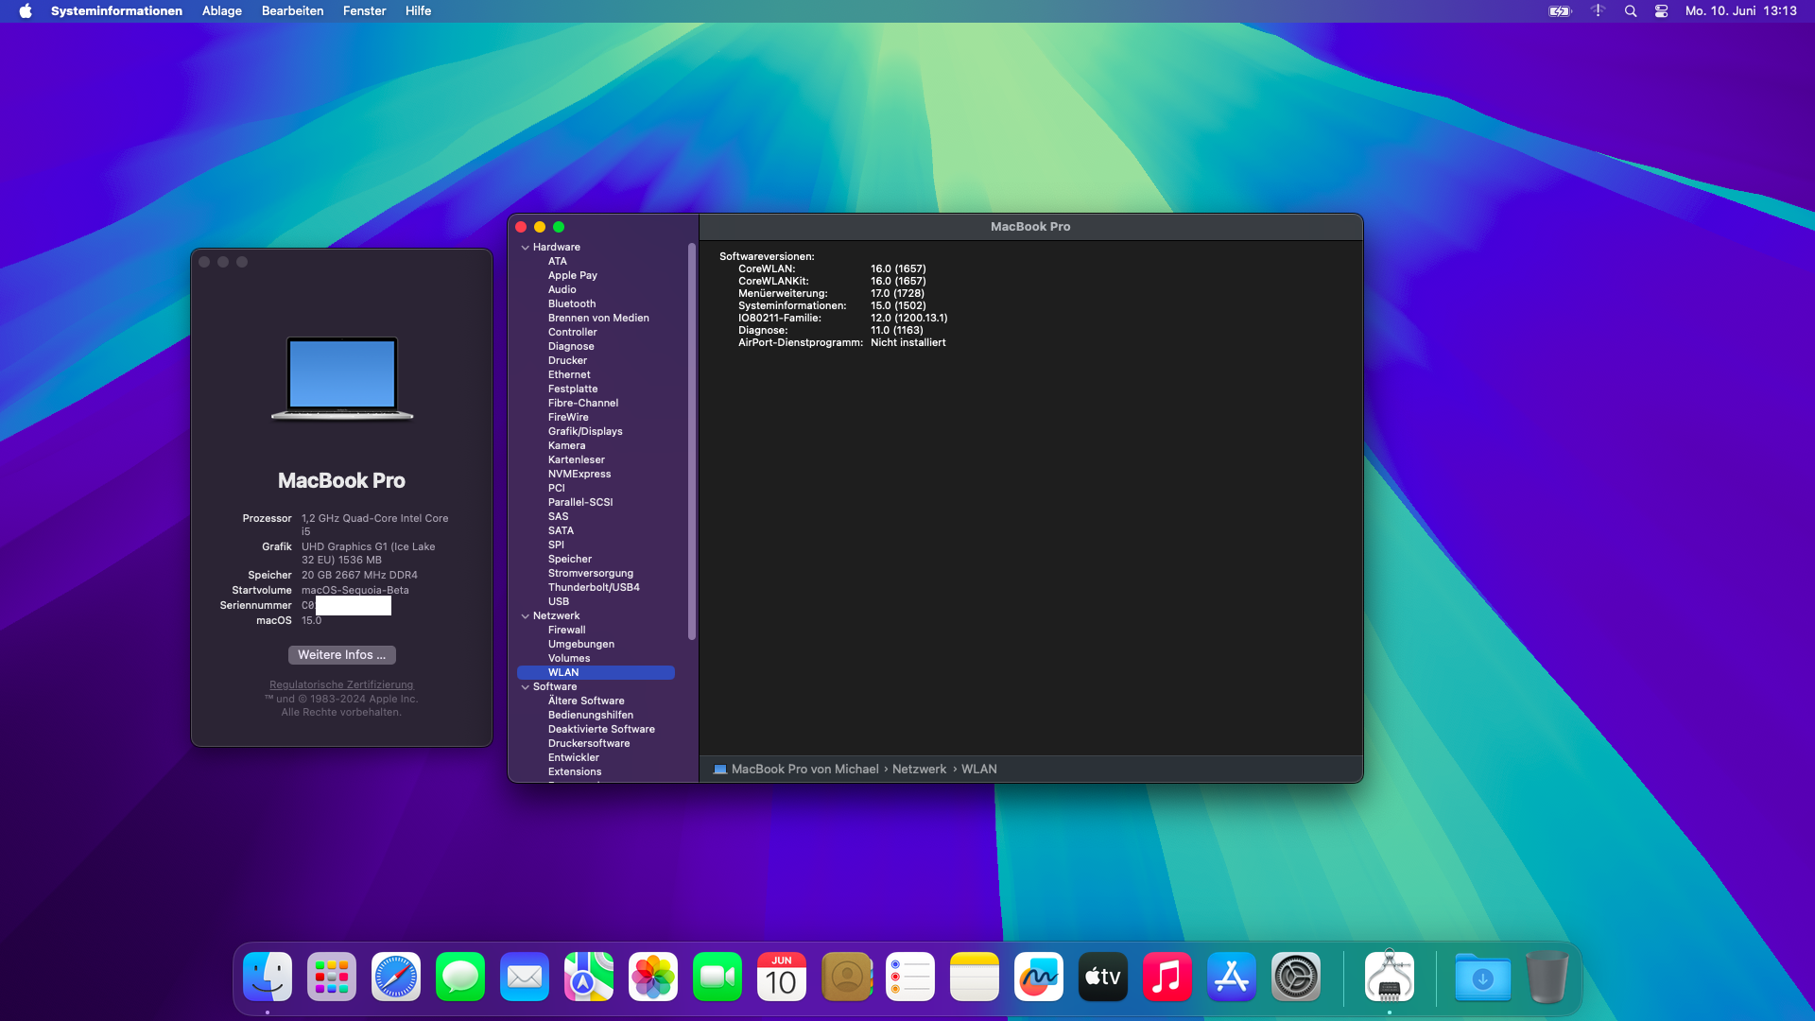Open Finder from the dock
Viewport: 1815px width, 1021px height.
pyautogui.click(x=268, y=977)
